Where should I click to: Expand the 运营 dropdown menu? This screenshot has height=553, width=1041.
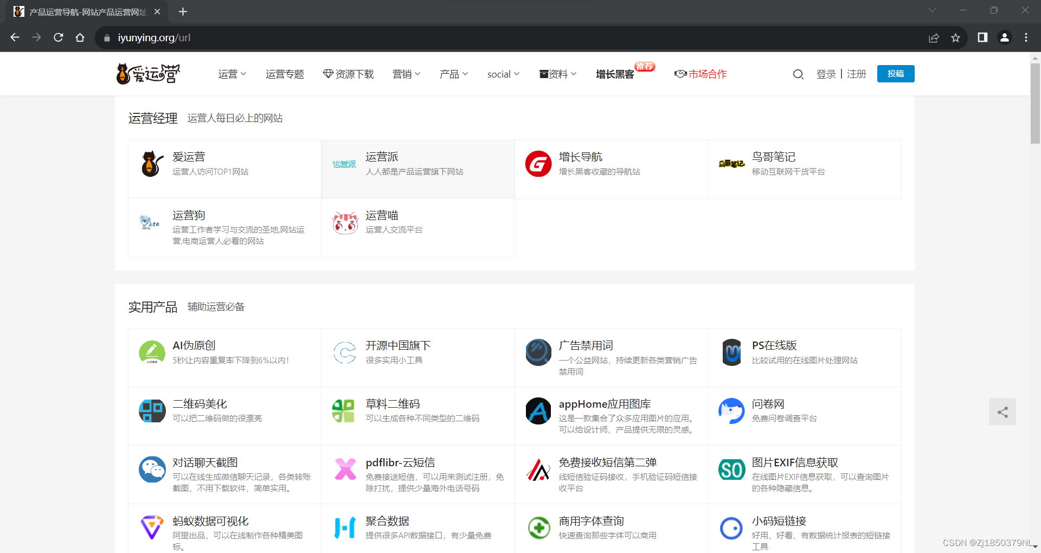tap(232, 74)
